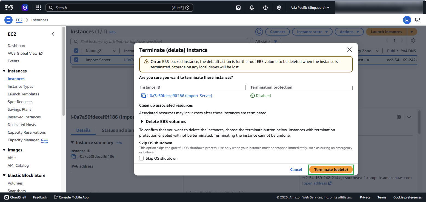This screenshot has width=426, height=202.
Task: Focus the Find Instance filter field
Action: coord(159,42)
